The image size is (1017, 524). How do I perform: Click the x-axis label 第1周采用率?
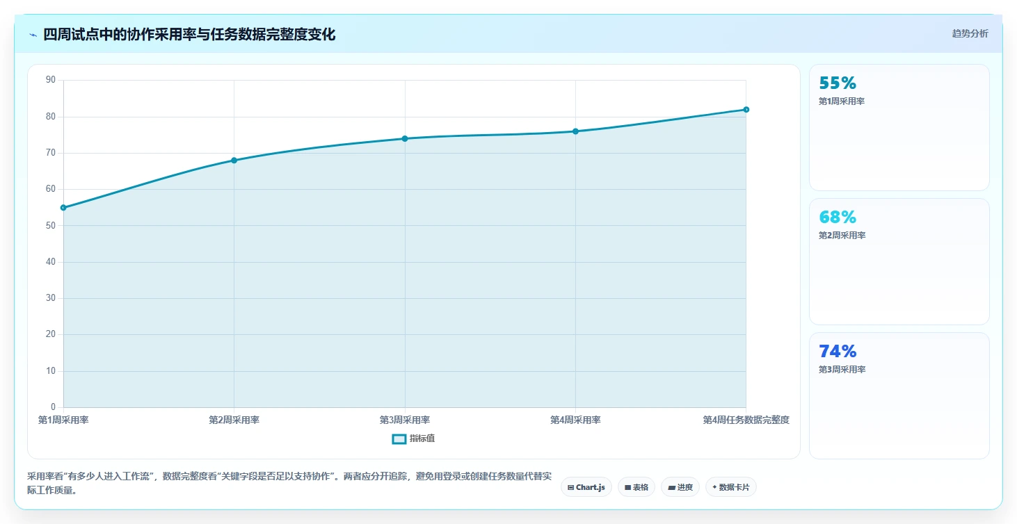point(63,420)
